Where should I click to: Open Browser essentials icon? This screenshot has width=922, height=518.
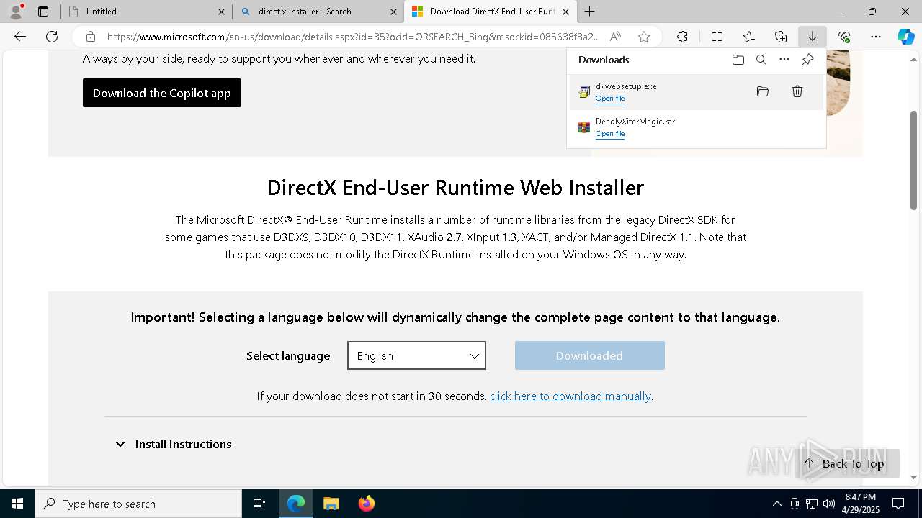pyautogui.click(x=844, y=37)
